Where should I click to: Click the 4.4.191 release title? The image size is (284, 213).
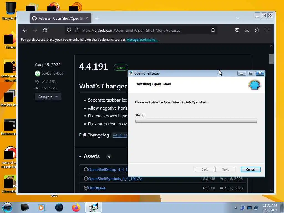point(93,67)
